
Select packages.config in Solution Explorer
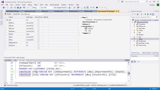[144, 43]
